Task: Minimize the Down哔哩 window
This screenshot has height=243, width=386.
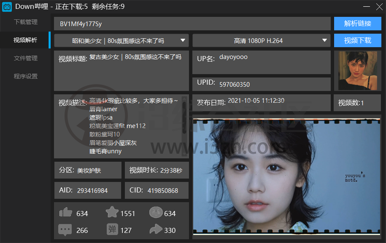Action: click(x=367, y=7)
